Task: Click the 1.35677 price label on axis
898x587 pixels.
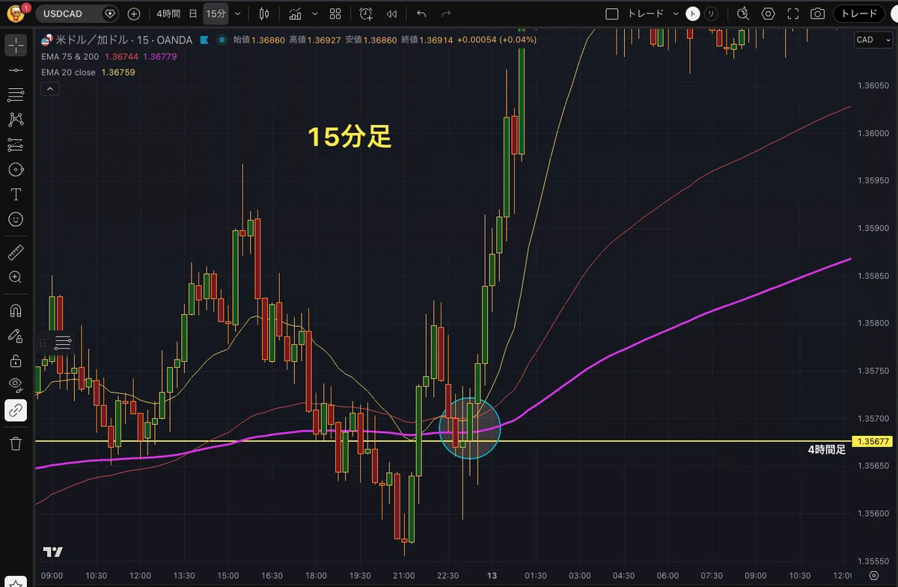Action: (872, 441)
